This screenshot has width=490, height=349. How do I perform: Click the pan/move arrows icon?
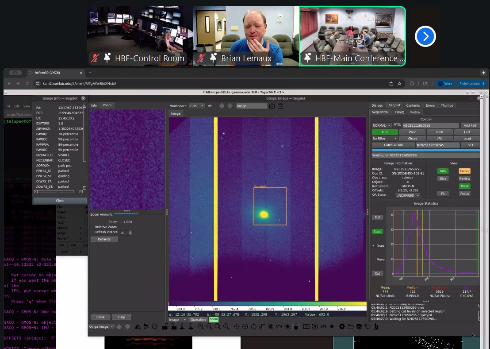click(236, 326)
